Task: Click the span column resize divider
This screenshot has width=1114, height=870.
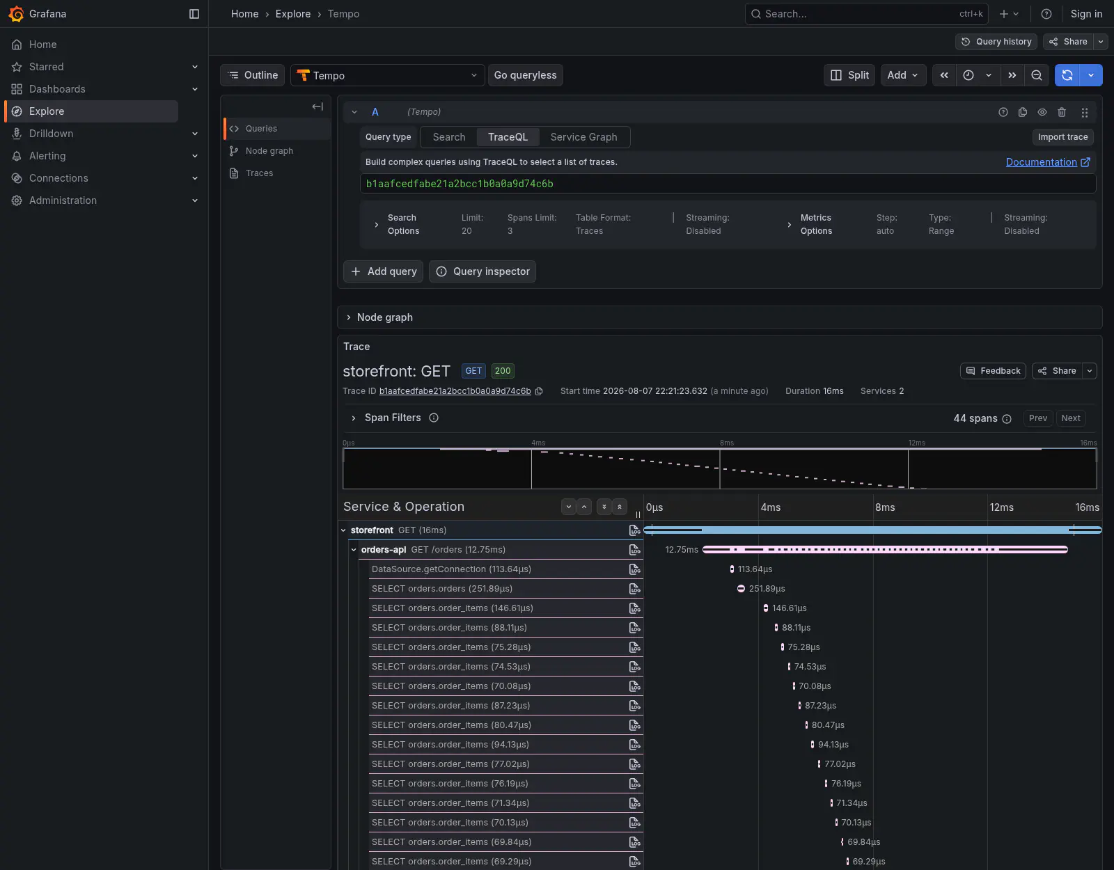Action: pos(638,514)
